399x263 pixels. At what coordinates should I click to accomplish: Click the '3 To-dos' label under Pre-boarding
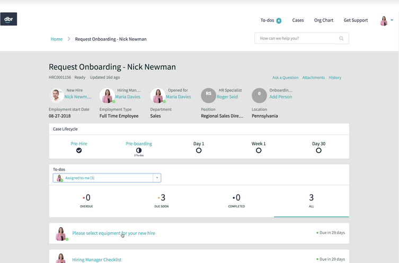pyautogui.click(x=139, y=155)
